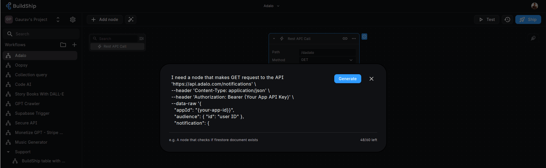Close the node generation dialog
546x168 pixels.
coord(371,79)
